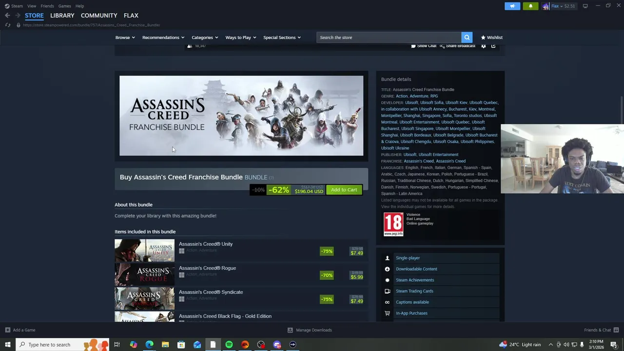
Task: Click Assassin's Creed Black Flag - Gold Edition title
Action: point(225,316)
